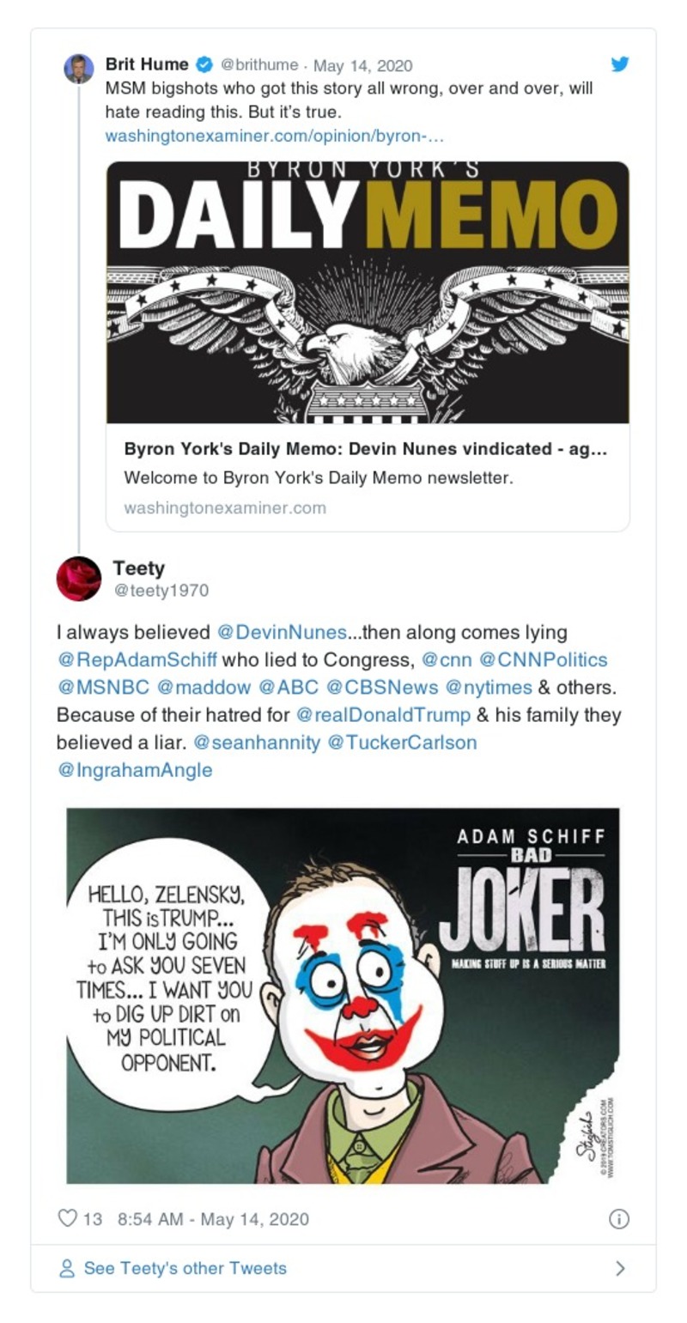Click the @realDonaldTrump mention

coord(383,715)
